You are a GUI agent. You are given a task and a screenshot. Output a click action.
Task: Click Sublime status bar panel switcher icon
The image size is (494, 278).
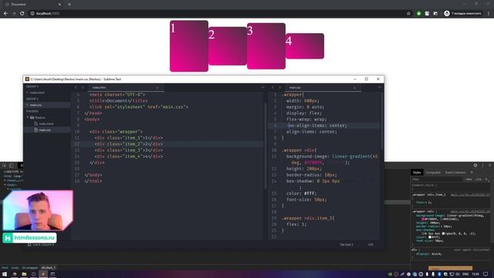tap(29, 245)
